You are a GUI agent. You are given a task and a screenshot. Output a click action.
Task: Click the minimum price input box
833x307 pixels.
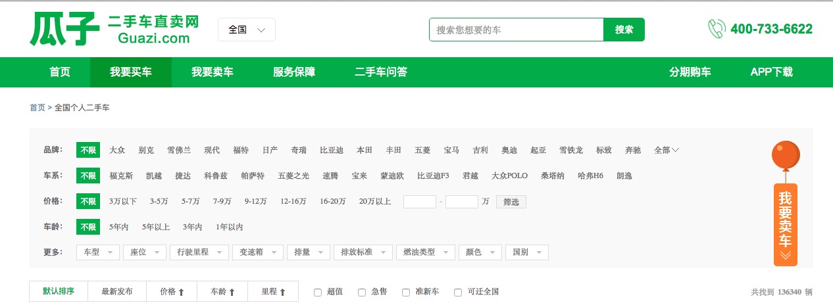pyautogui.click(x=420, y=202)
